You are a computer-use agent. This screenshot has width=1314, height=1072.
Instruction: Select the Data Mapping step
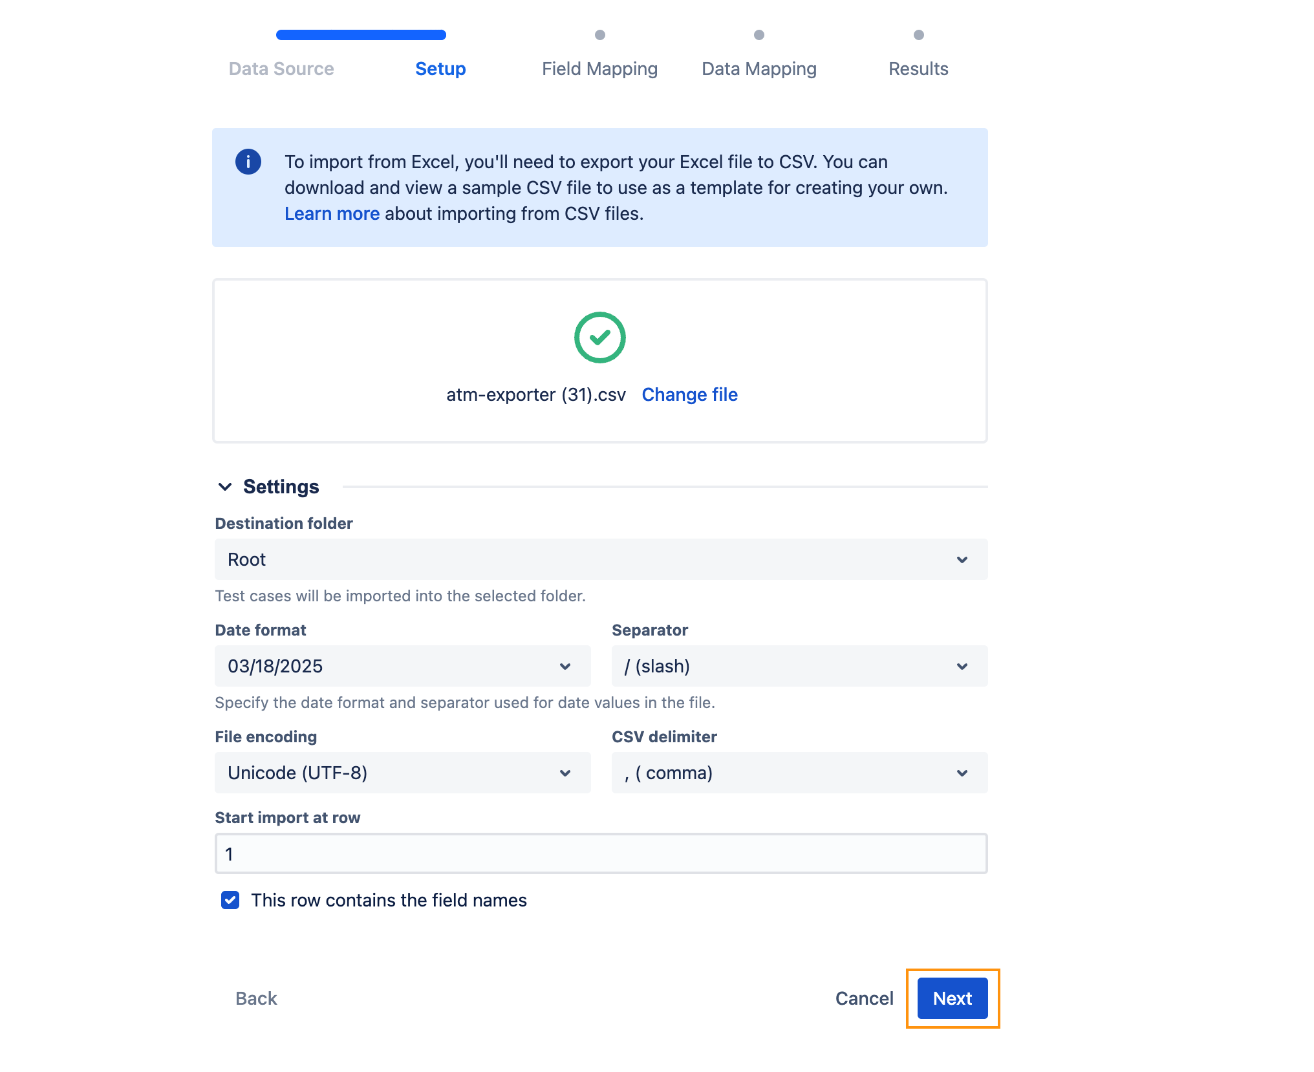pos(759,69)
